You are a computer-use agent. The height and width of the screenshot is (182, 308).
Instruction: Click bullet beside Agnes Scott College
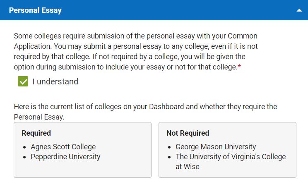[x=24, y=147]
